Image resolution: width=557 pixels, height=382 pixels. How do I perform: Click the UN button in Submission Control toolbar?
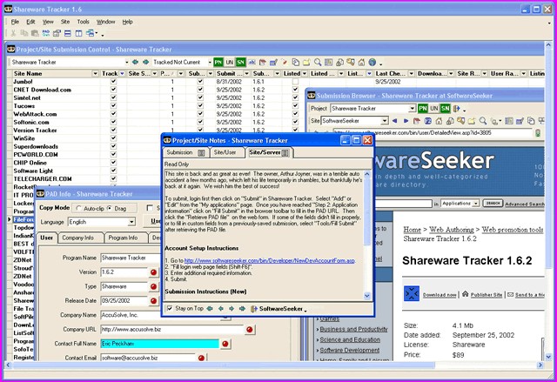[229, 63]
